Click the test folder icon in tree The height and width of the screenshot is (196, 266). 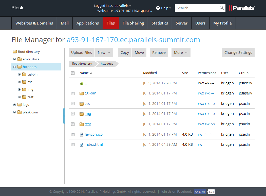[24, 97]
